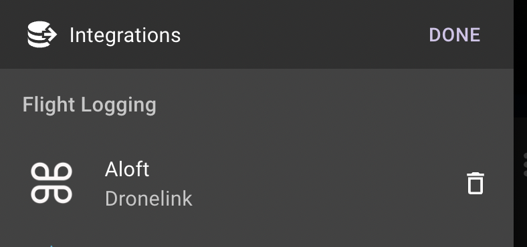This screenshot has width=527, height=247.
Task: Click the Flight Logging section header
Action: (90, 105)
